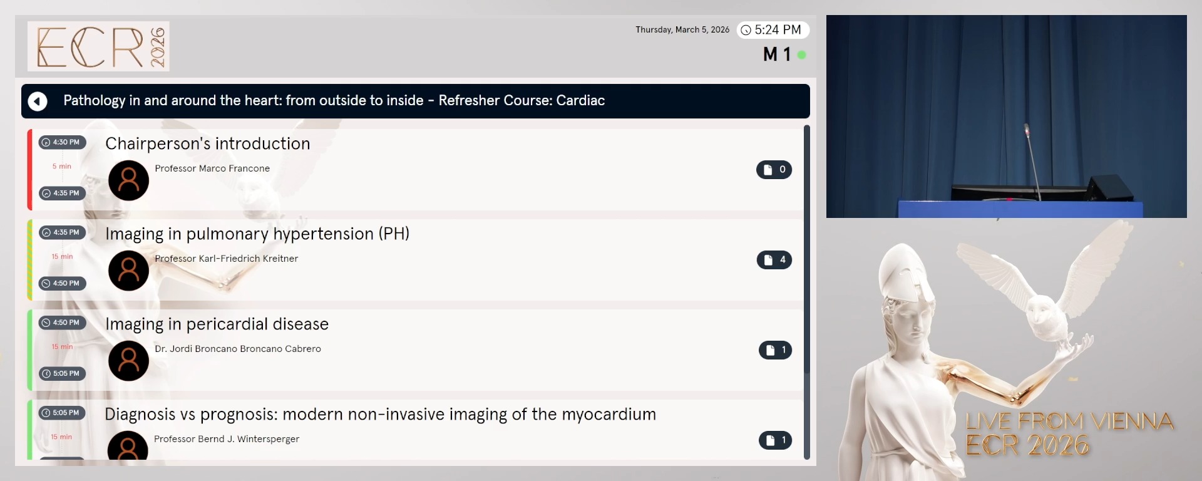The width and height of the screenshot is (1202, 481).
Task: Select speaker Dr. Jordi Broncano Broncano Cabrero
Action: click(x=238, y=349)
